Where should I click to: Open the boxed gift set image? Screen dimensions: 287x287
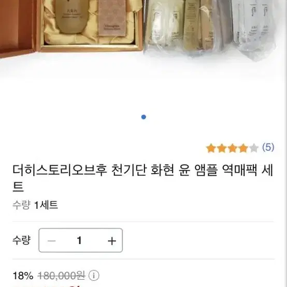71,26
